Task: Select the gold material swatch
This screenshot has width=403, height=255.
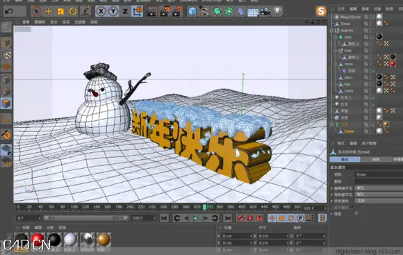Action: click(x=104, y=239)
